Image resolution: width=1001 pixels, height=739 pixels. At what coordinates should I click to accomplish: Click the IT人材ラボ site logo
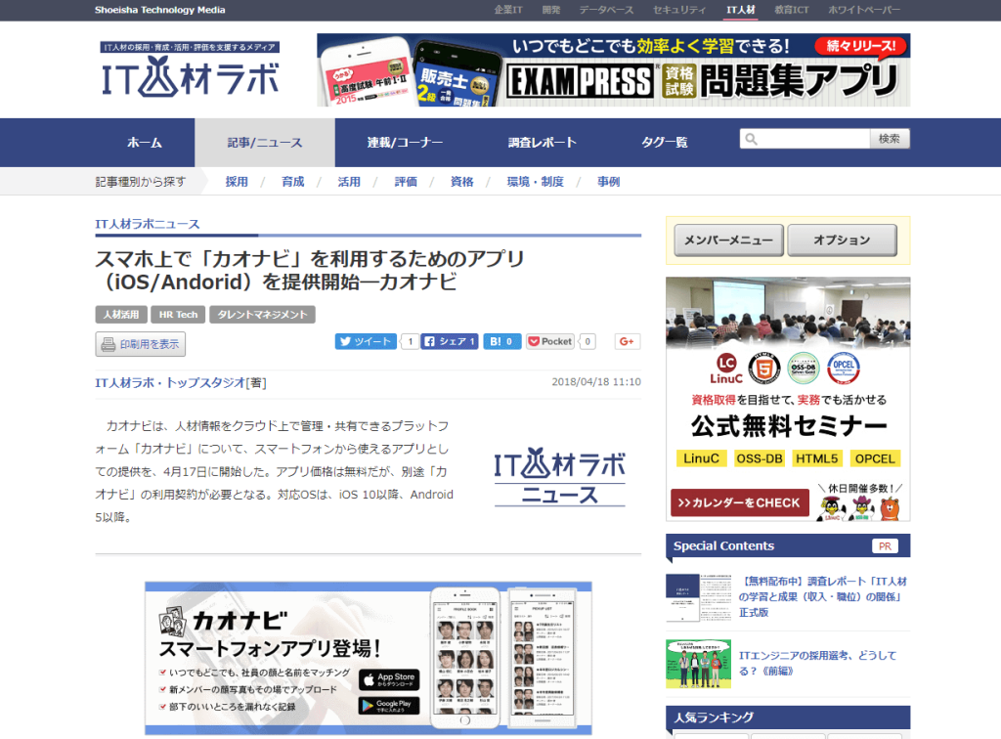pos(190,69)
